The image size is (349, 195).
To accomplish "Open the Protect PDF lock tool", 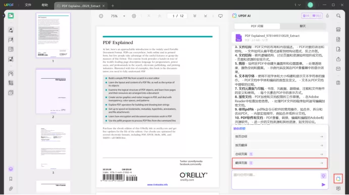I will tap(338, 49).
